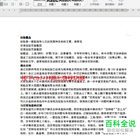140x136 pixels.
Task: Apply justified paragraph alignment
Action: click(x=1, y=4)
